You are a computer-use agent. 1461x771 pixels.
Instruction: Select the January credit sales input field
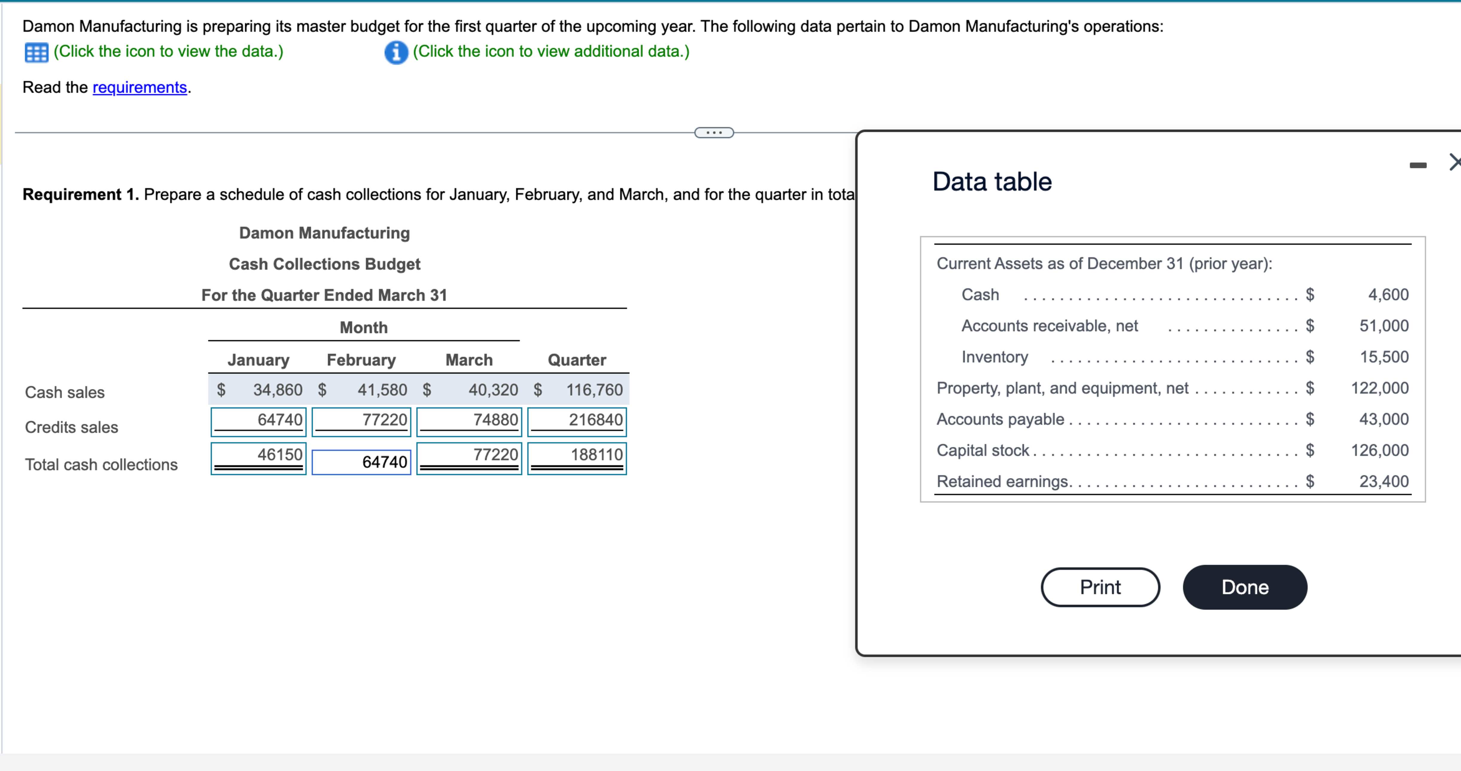point(259,422)
